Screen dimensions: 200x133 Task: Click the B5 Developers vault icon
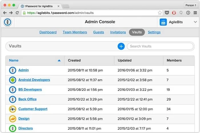(x=13, y=90)
